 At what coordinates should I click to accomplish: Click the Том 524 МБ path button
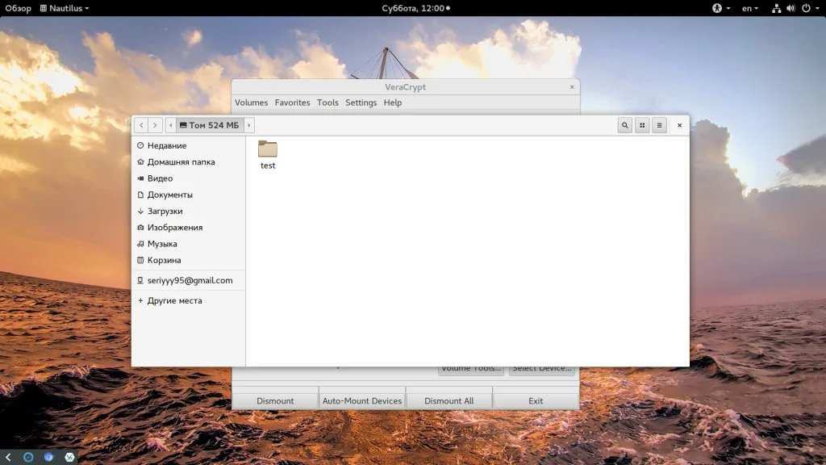pyautogui.click(x=210, y=125)
